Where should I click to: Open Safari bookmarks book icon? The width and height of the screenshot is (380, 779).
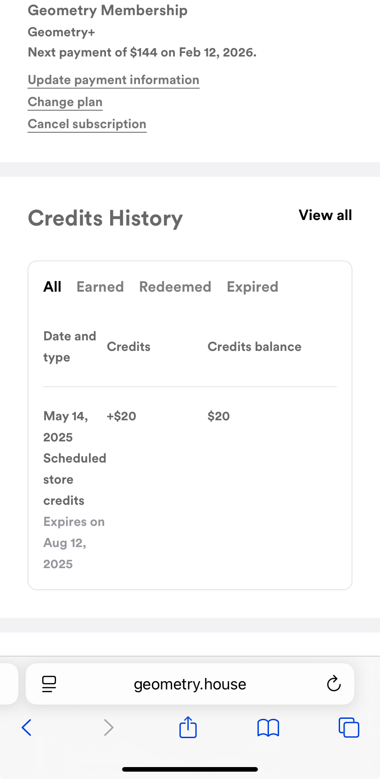point(268,728)
